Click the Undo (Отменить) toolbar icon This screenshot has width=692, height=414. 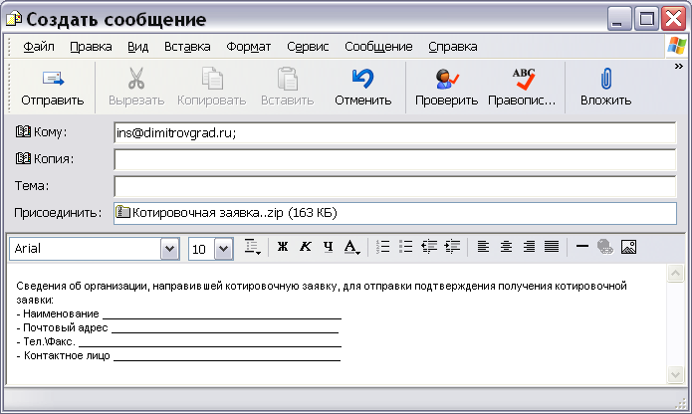click(x=362, y=88)
